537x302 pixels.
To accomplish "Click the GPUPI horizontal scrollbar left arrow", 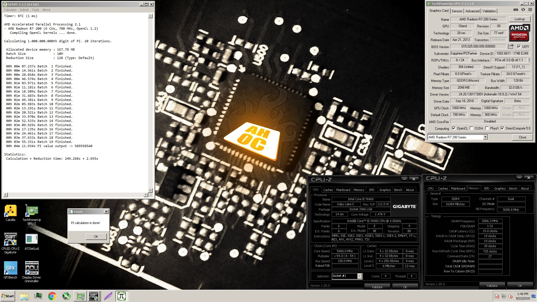I will [6, 195].
